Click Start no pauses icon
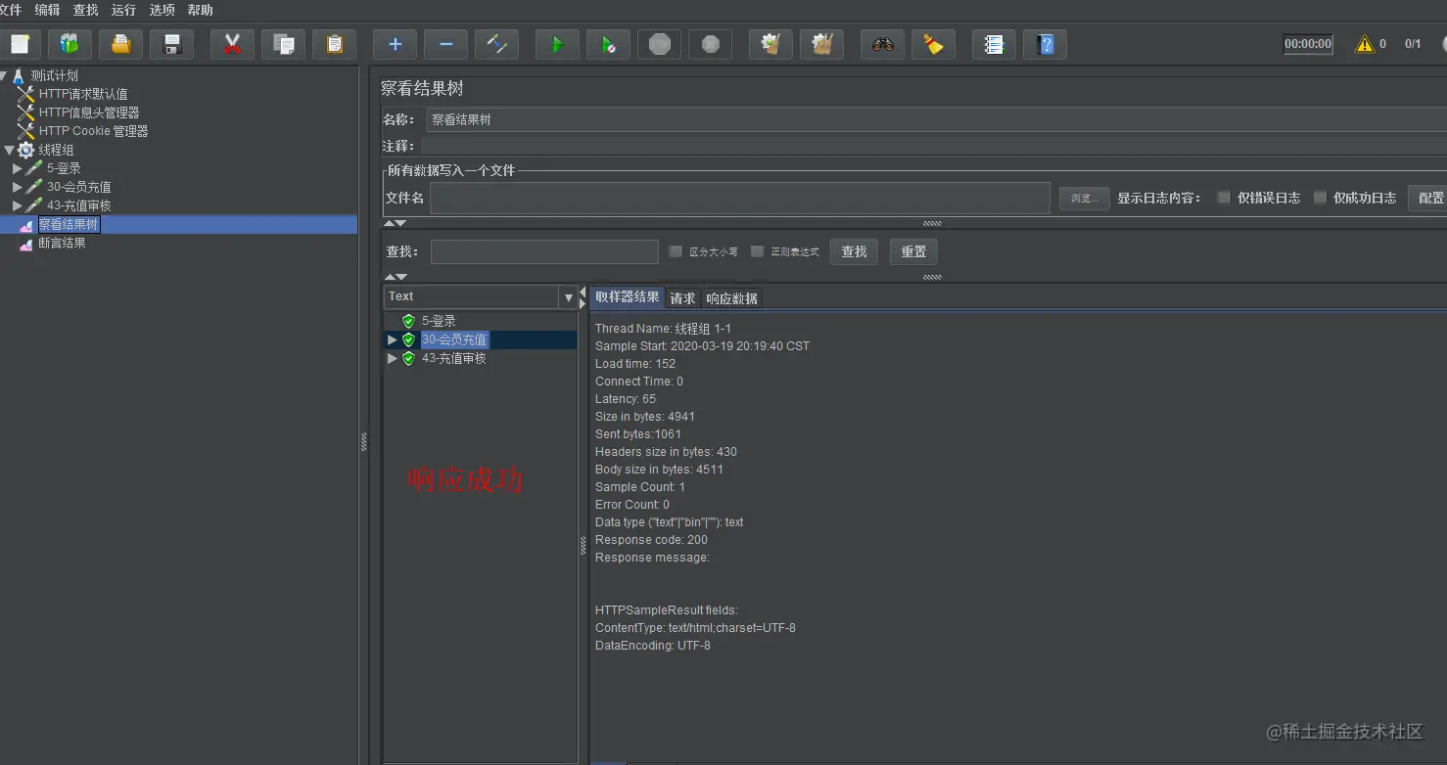Image resolution: width=1447 pixels, height=765 pixels. (608, 44)
